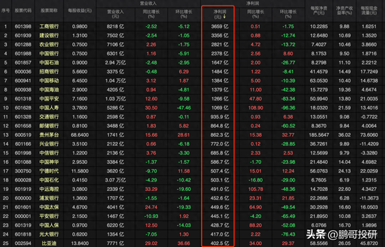Screen dimensions: 385x247
Task: Click 宁德时代 revenue growth -9.70
Action: click(x=151, y=171)
